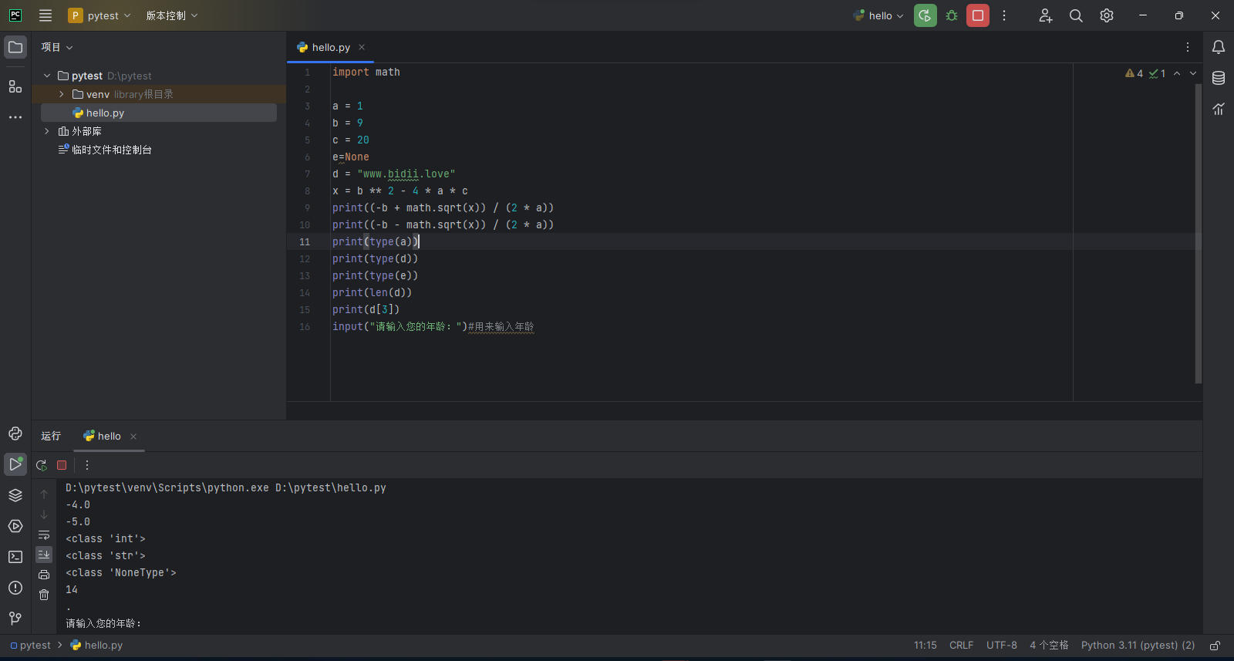The width and height of the screenshot is (1234, 661).
Task: Open the hello run configuration dropdown
Action: 879,15
